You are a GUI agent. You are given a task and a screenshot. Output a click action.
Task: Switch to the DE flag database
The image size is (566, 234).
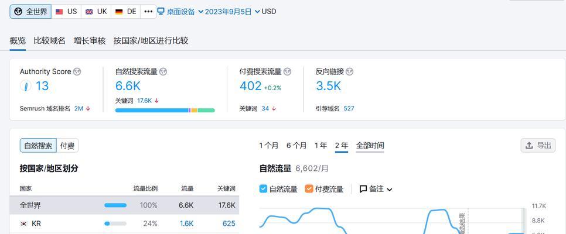[x=125, y=12]
